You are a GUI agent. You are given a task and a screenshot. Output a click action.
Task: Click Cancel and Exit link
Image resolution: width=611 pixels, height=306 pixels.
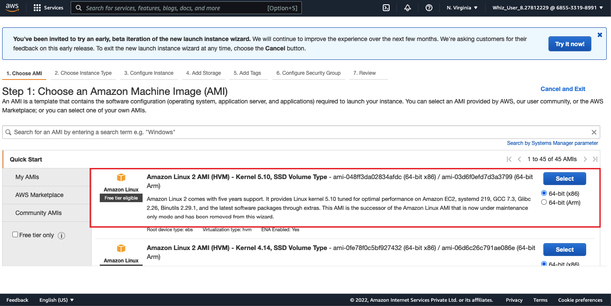[x=563, y=89]
